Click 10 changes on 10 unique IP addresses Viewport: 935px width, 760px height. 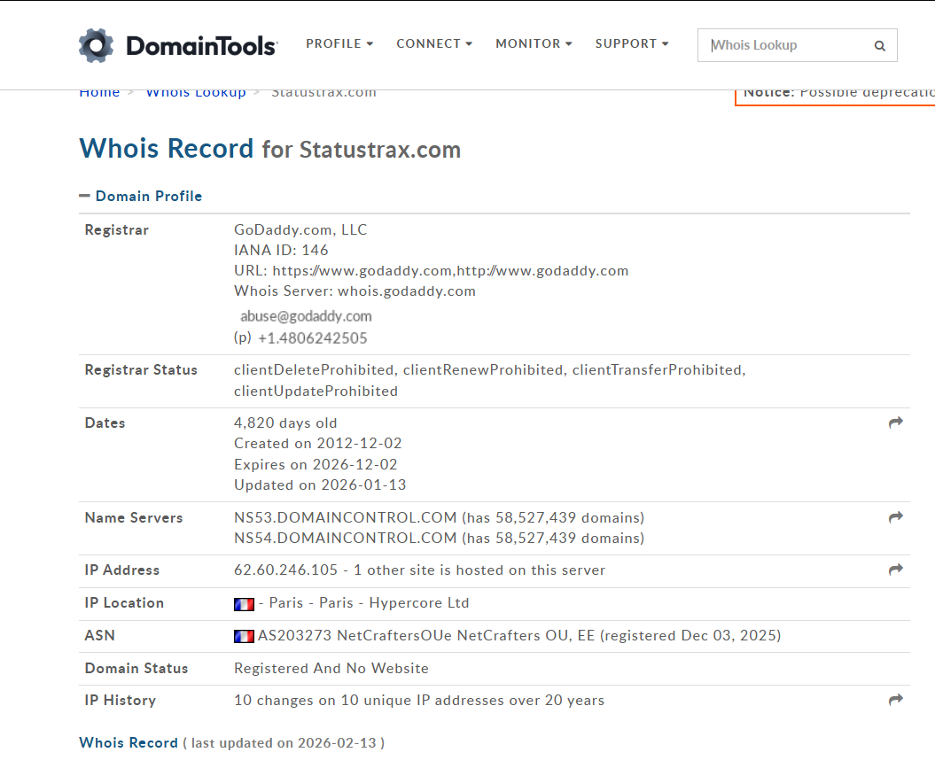click(418, 701)
